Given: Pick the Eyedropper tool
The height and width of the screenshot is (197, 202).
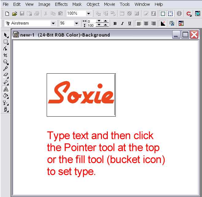Looking at the screenshot, I should click(x=6, y=69).
